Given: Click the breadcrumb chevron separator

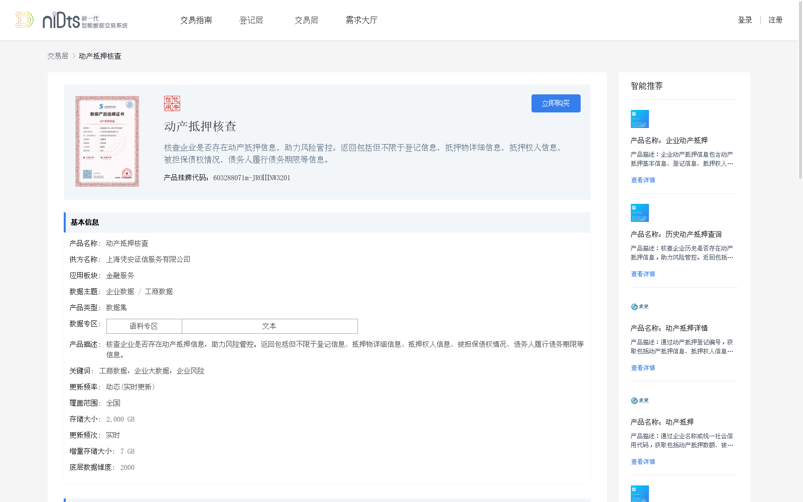Looking at the screenshot, I should tap(74, 56).
